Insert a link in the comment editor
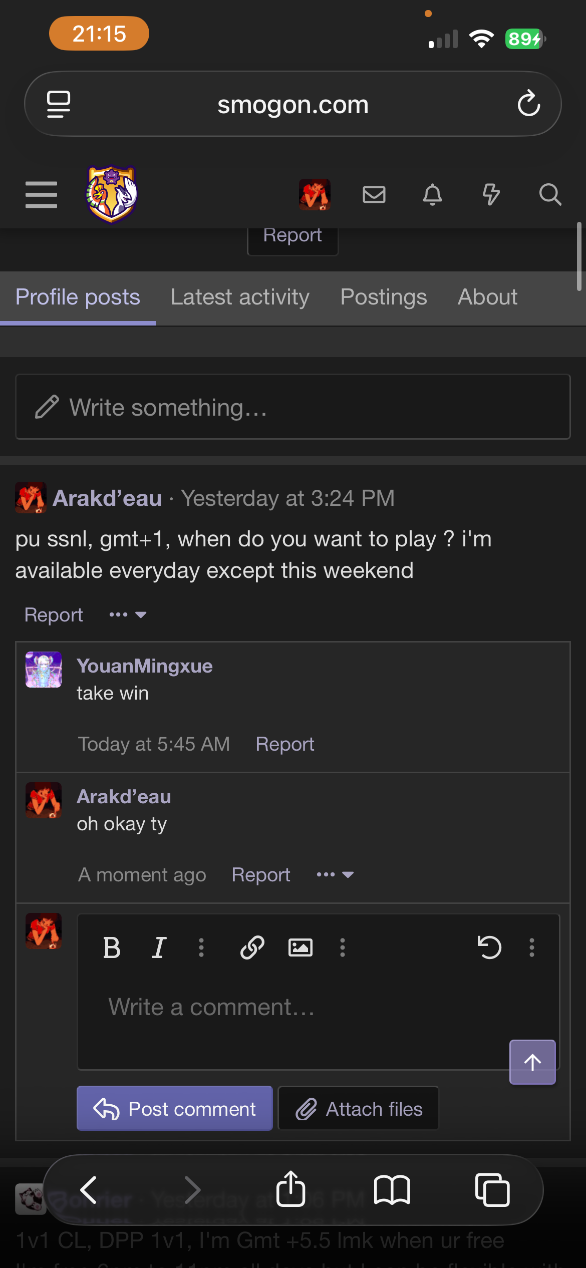586x1268 pixels. (252, 947)
